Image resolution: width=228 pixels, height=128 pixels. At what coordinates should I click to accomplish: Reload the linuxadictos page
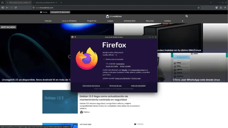16,7
